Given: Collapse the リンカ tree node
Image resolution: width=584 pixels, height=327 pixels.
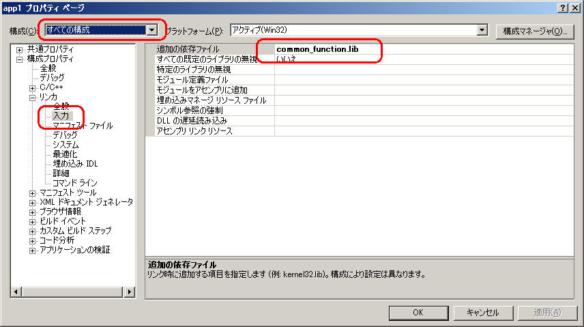Looking at the screenshot, I should coord(33,98).
